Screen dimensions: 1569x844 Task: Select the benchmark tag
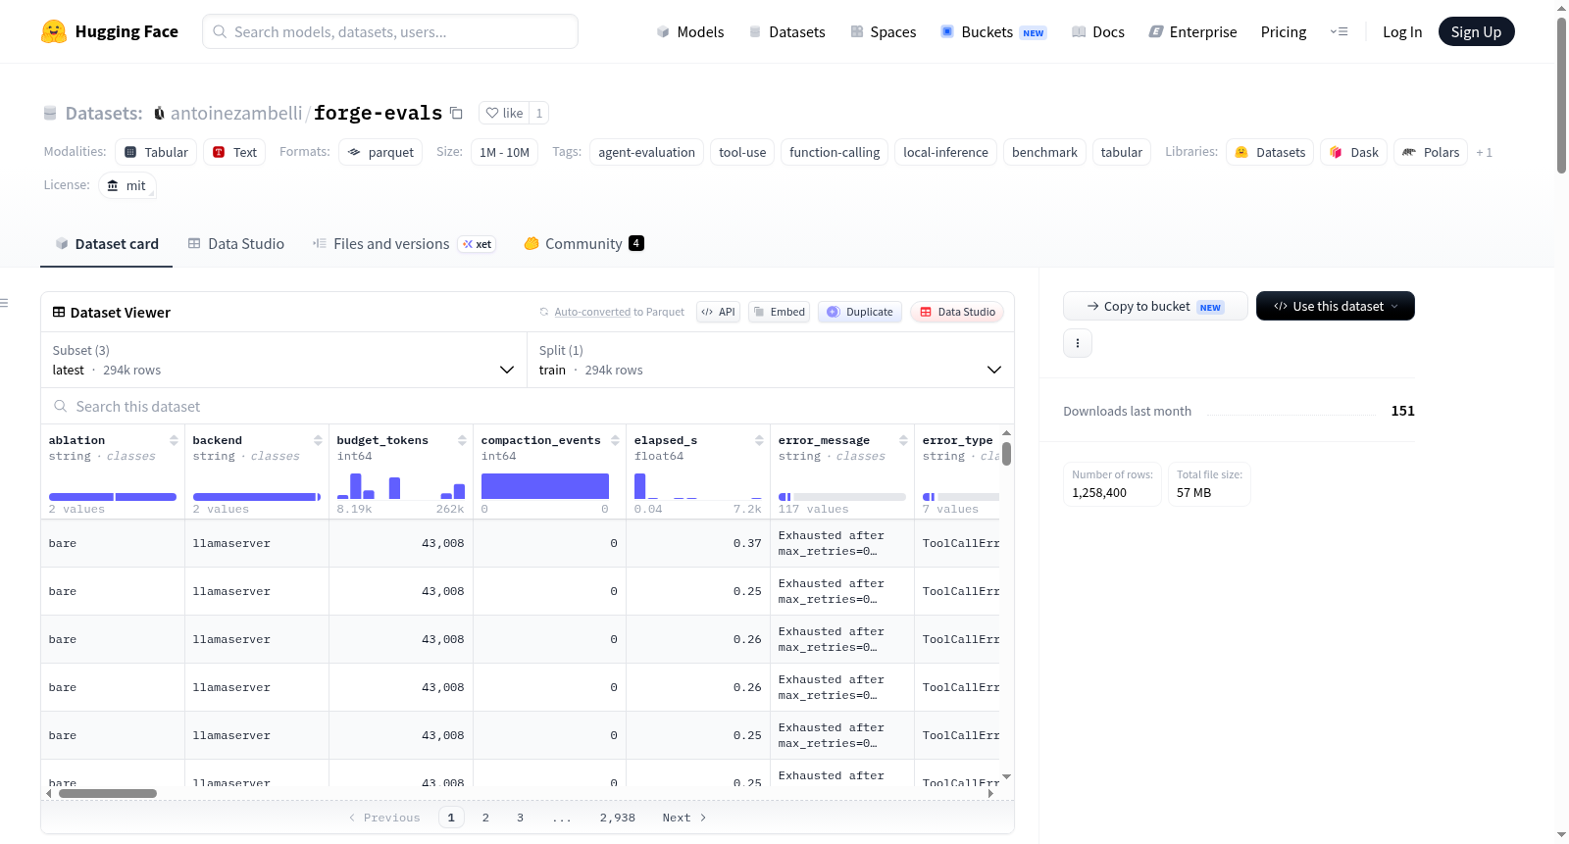[1044, 152]
